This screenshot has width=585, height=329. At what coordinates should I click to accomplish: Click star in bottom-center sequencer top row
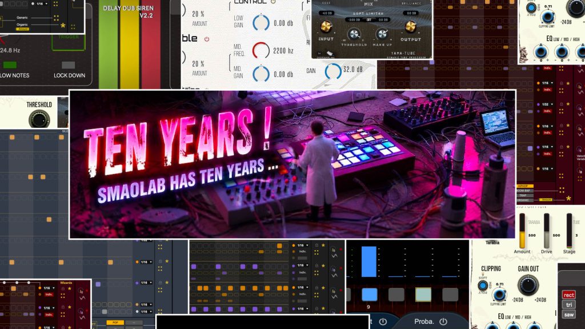click(x=323, y=246)
